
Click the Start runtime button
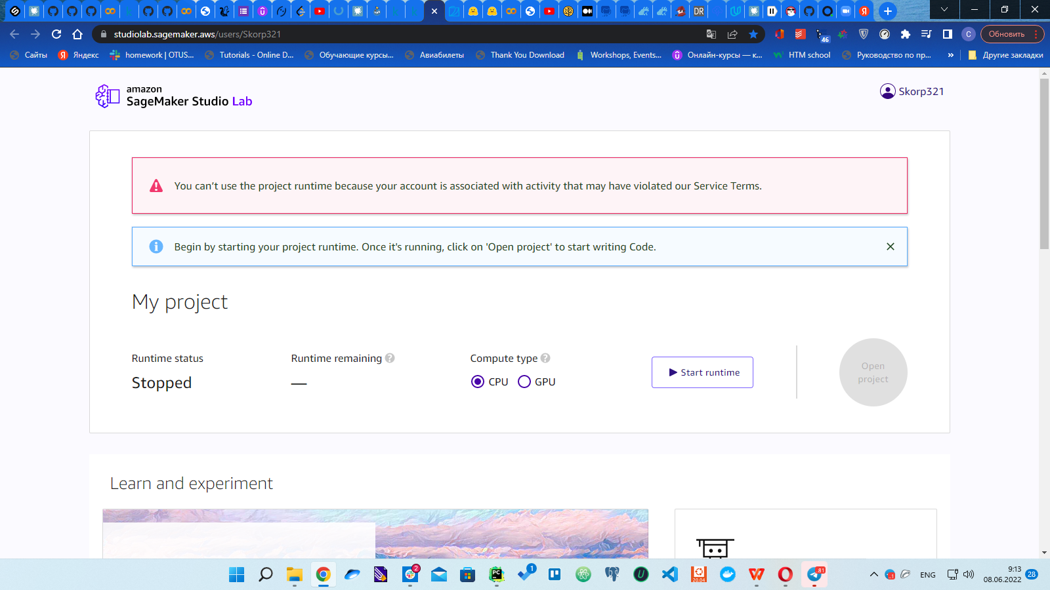point(702,372)
